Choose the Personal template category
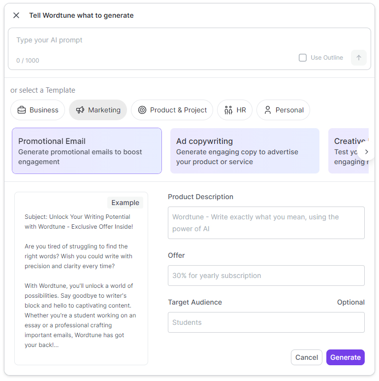 click(x=283, y=110)
